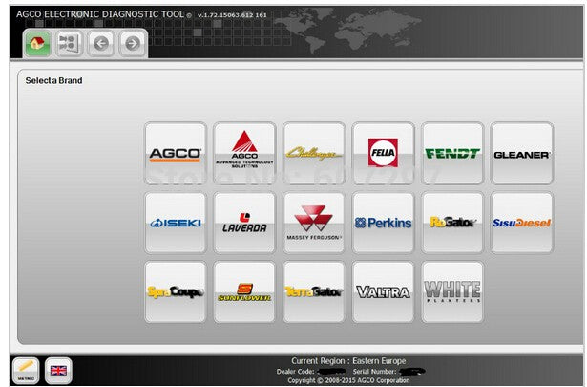This screenshot has height=387, width=587.
Task: Pick the Fella brand tile
Action: coord(383,153)
